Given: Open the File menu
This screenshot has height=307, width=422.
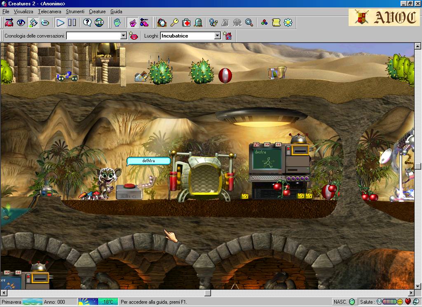Looking at the screenshot, I should click(x=6, y=12).
